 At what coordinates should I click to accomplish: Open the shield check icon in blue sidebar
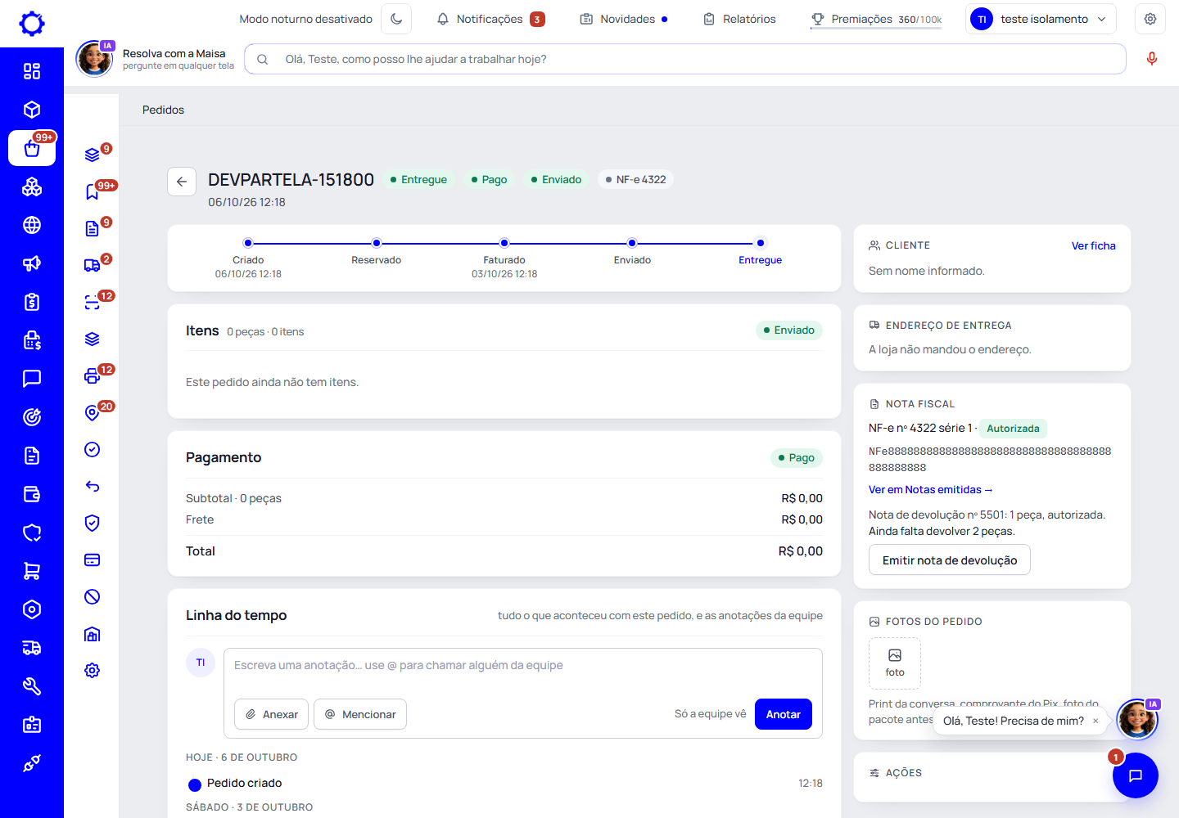point(32,533)
